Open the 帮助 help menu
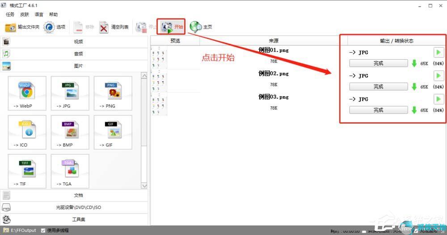 point(53,14)
